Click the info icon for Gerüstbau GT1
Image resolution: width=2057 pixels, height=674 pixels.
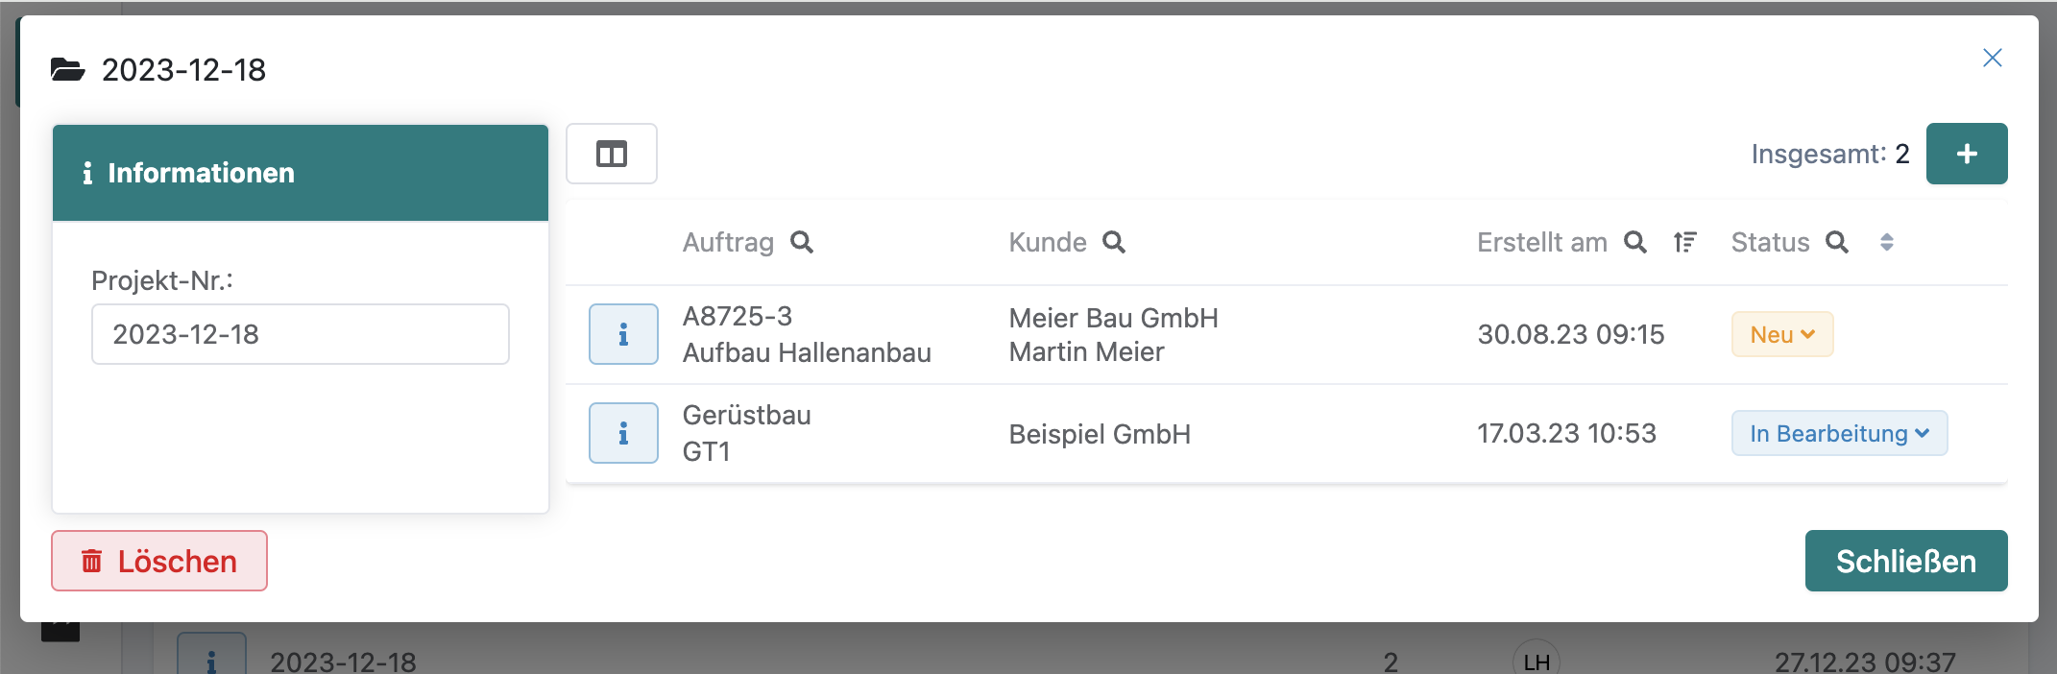click(622, 433)
